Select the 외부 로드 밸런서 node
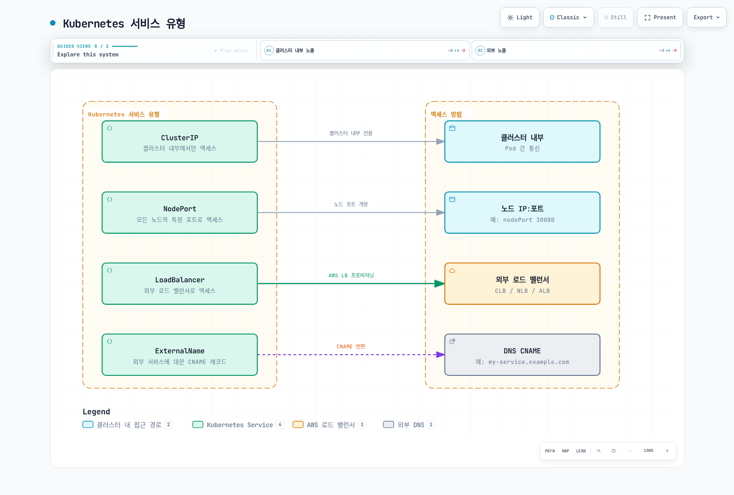The height and width of the screenshot is (495, 734). [523, 284]
